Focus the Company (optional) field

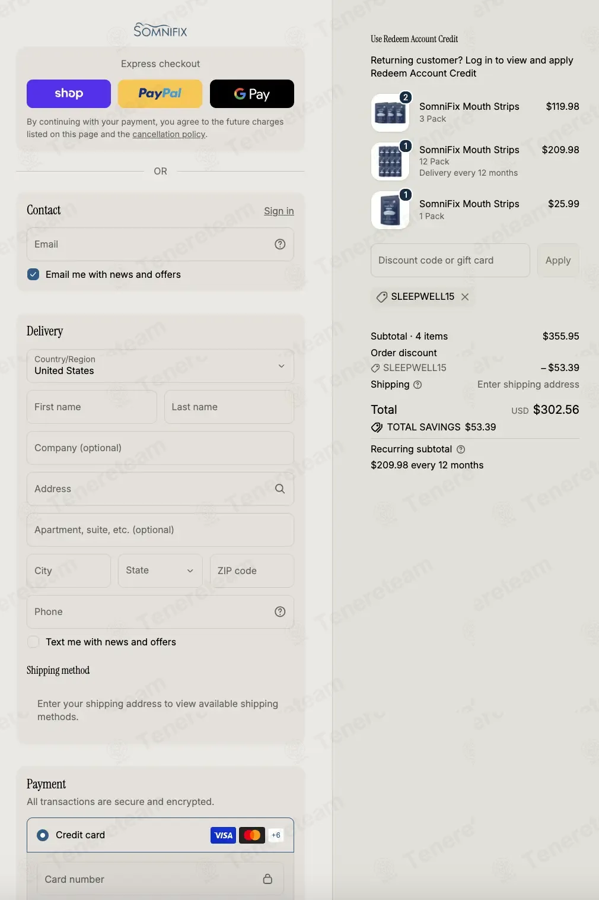pyautogui.click(x=160, y=448)
